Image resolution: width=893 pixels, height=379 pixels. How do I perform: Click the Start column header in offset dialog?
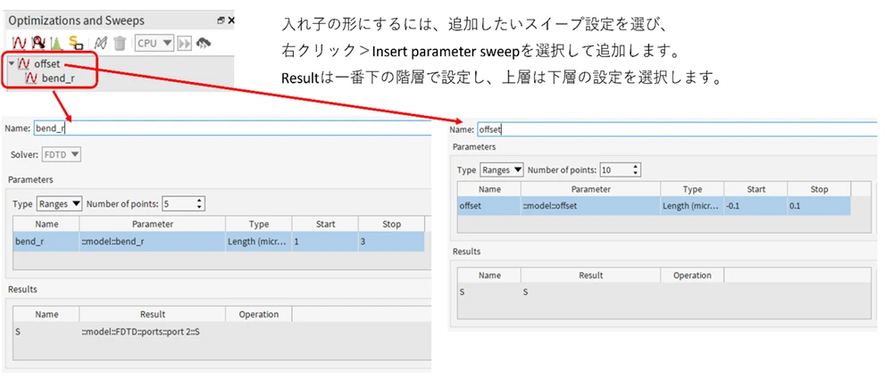pyautogui.click(x=755, y=189)
